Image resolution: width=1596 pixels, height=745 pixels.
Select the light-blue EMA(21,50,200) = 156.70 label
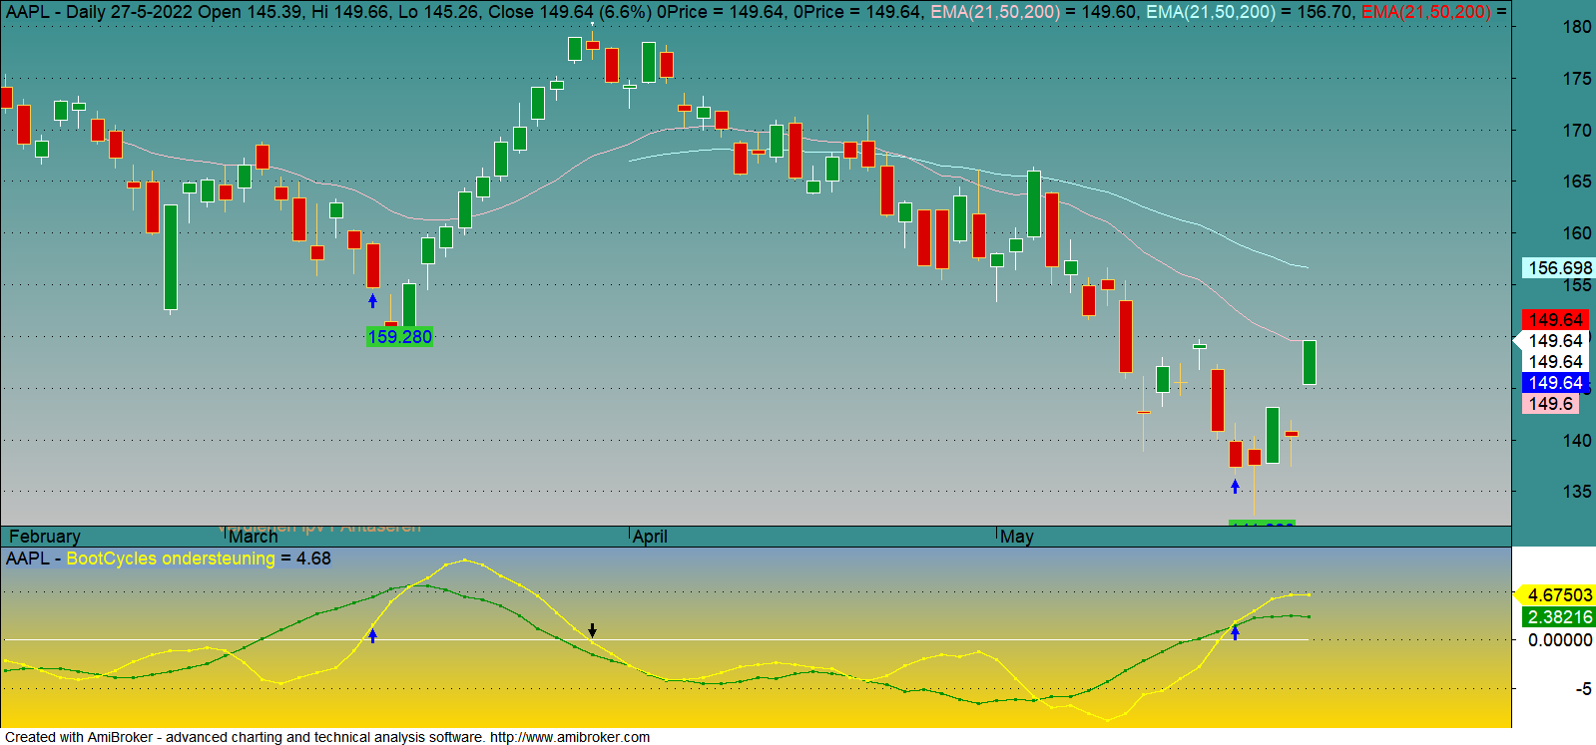pos(1250,12)
